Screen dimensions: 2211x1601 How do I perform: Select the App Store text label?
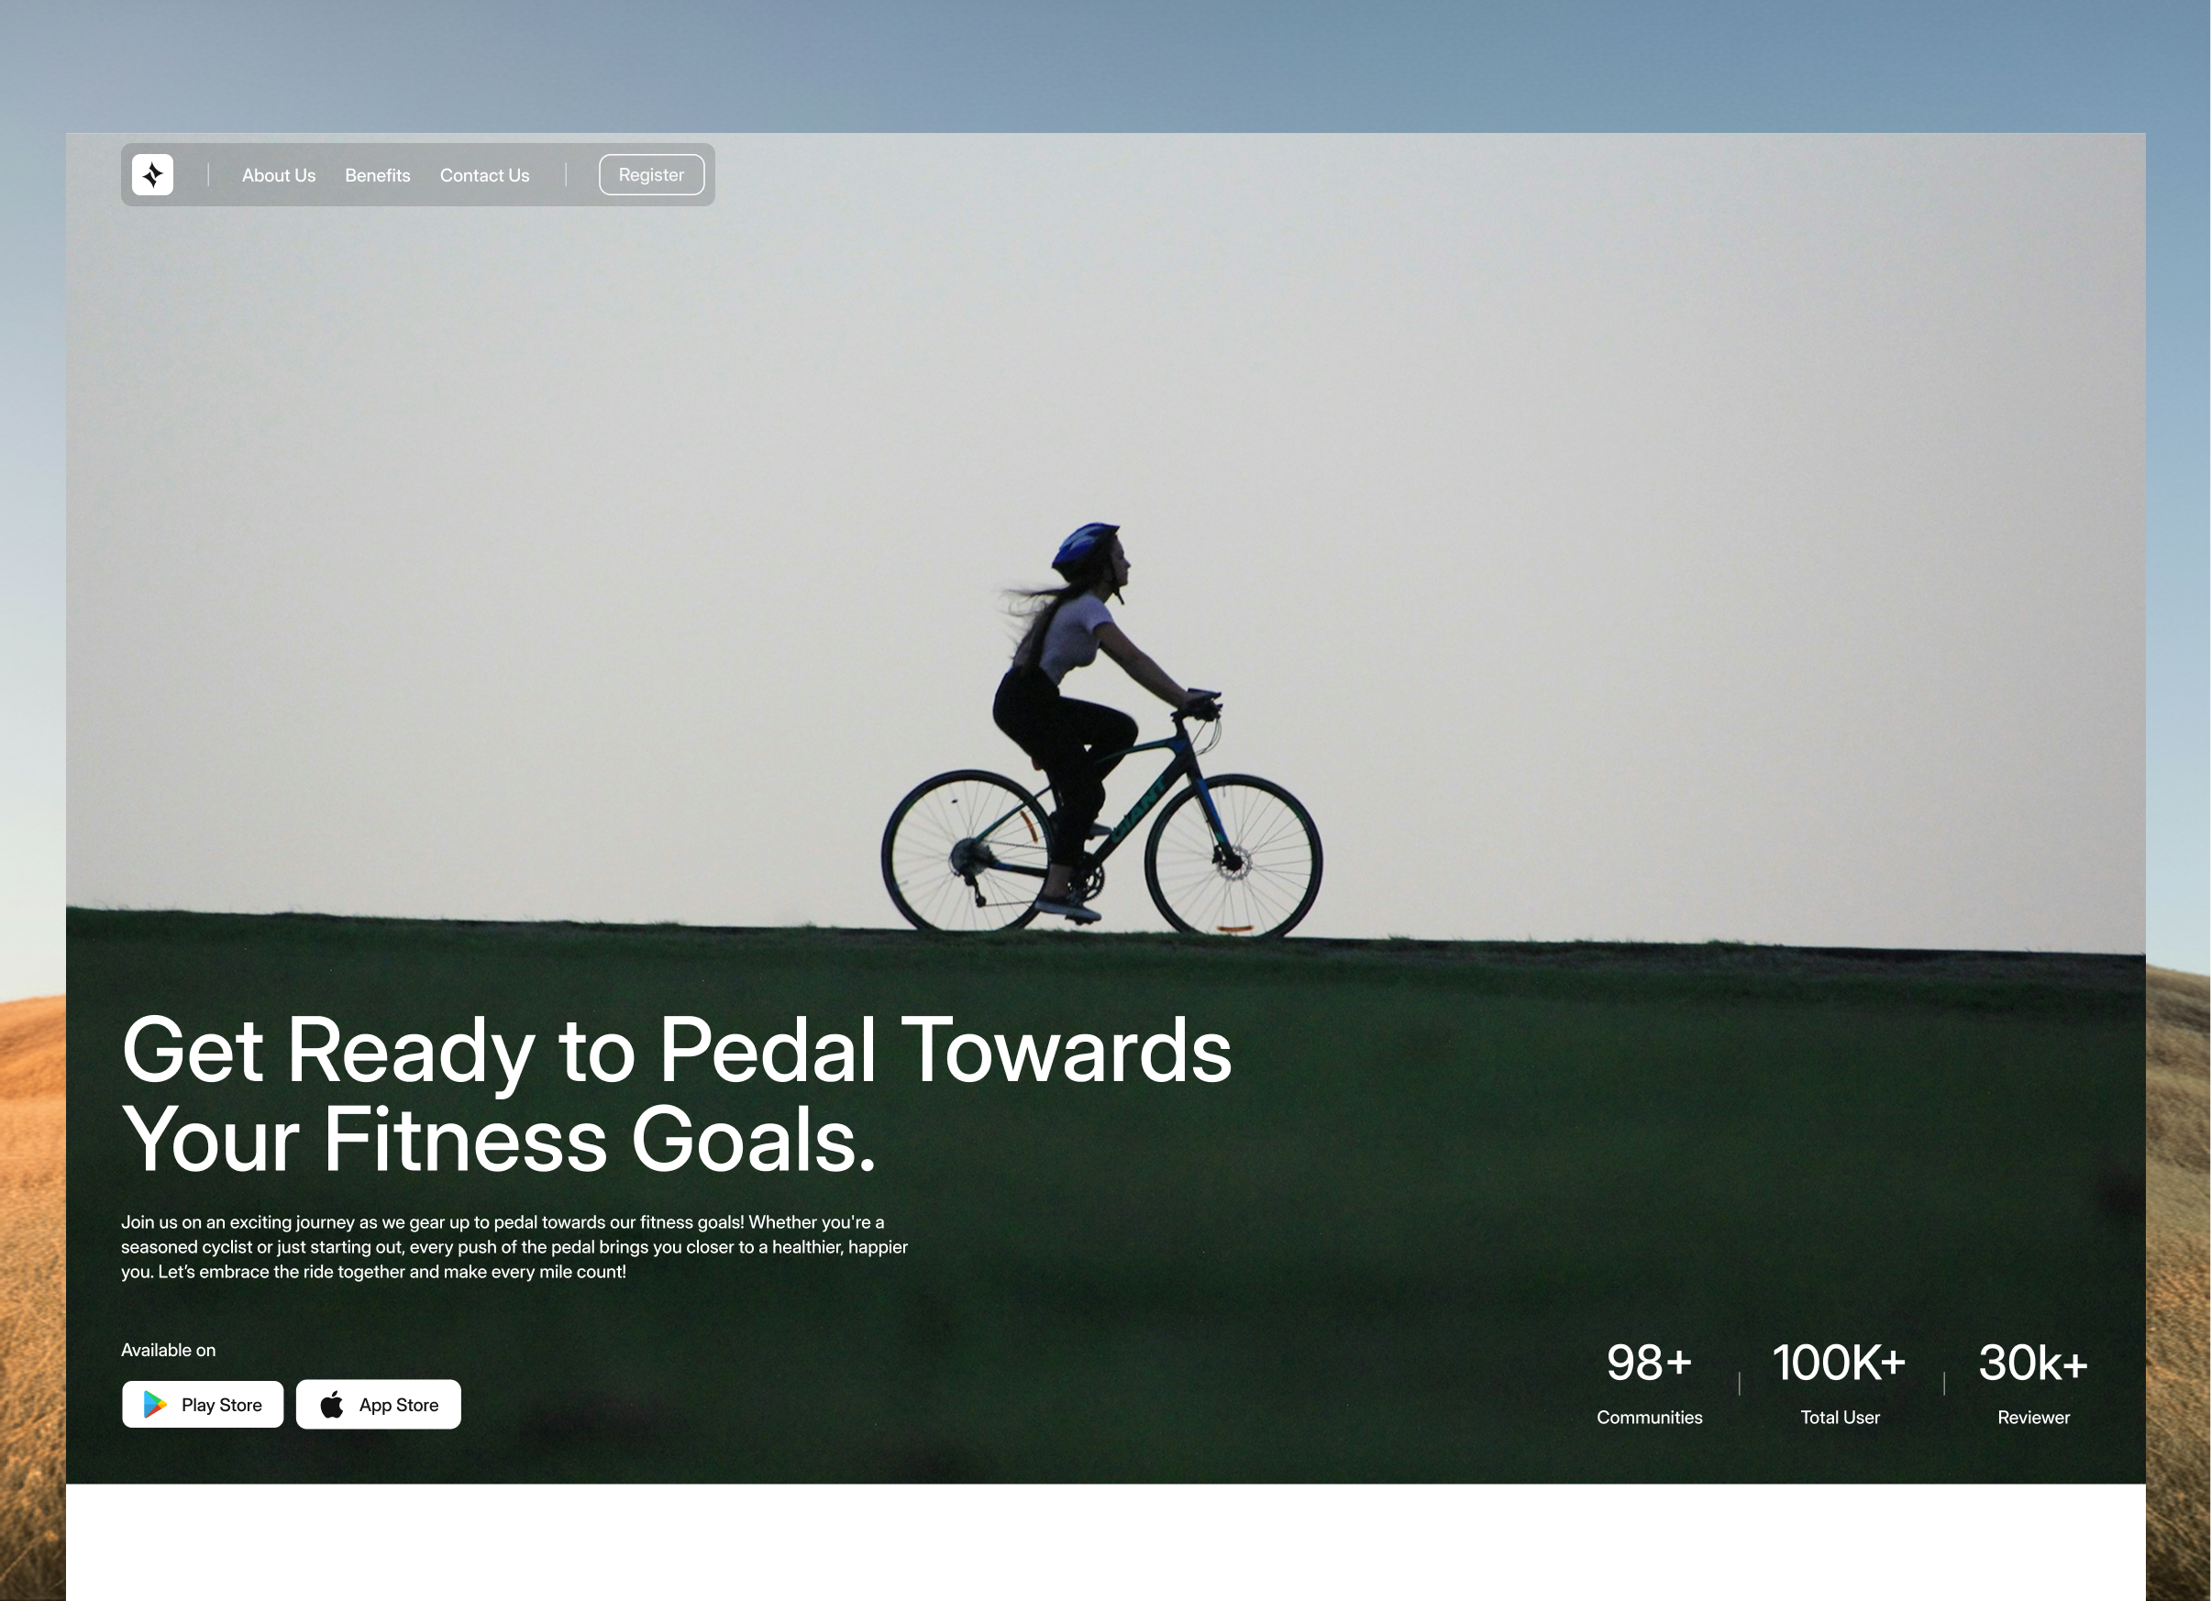[x=399, y=1405]
